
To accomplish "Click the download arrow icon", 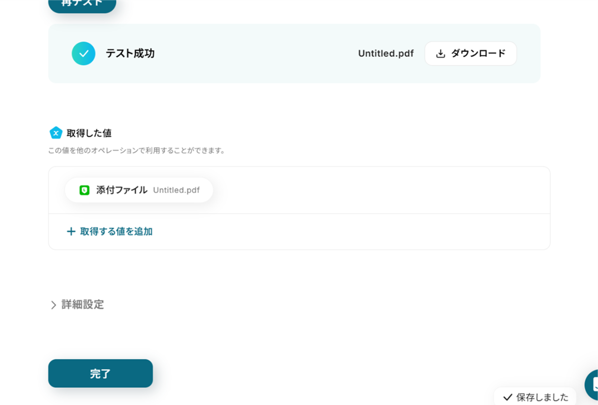I will coord(440,54).
